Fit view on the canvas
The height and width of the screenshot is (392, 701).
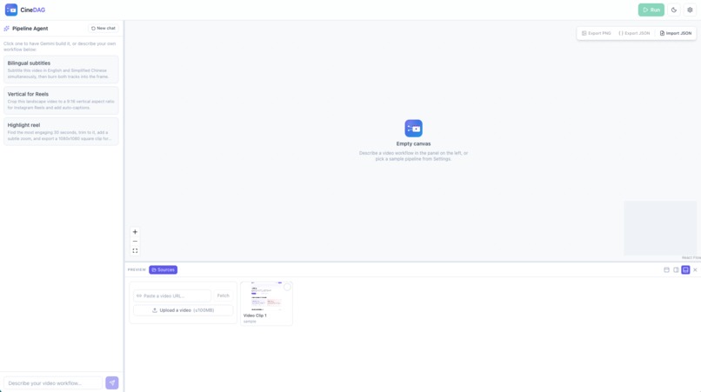(x=135, y=250)
